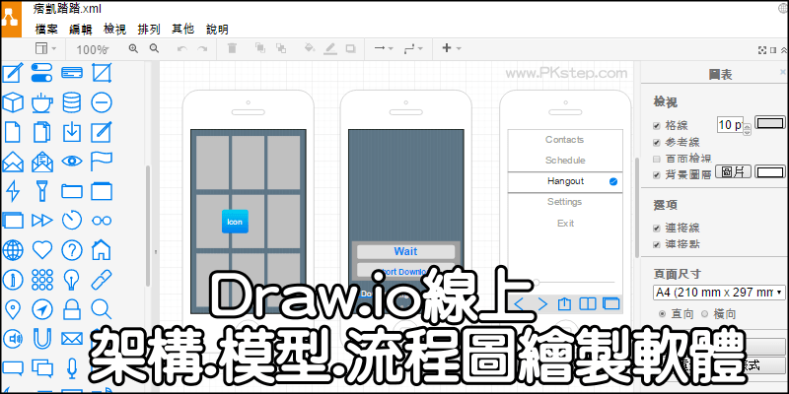789x394 pixels.
Task: Open the connection arrow style dropdown
Action: (x=384, y=48)
